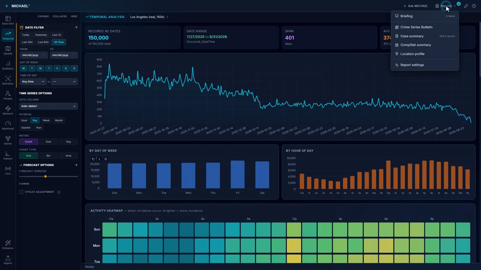Toggle Wednesday in day of week filter
Image resolution: width=481 pixels, height=270 pixels.
click(x=40, y=68)
